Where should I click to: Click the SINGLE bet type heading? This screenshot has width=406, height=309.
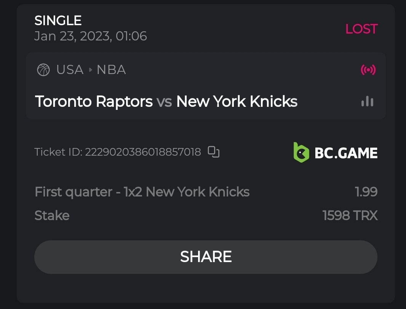[58, 20]
